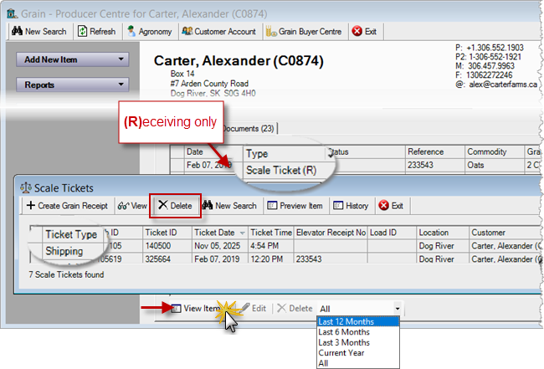The image size is (544, 369).
Task: Select ticket ID 140500
Action: pyautogui.click(x=167, y=246)
